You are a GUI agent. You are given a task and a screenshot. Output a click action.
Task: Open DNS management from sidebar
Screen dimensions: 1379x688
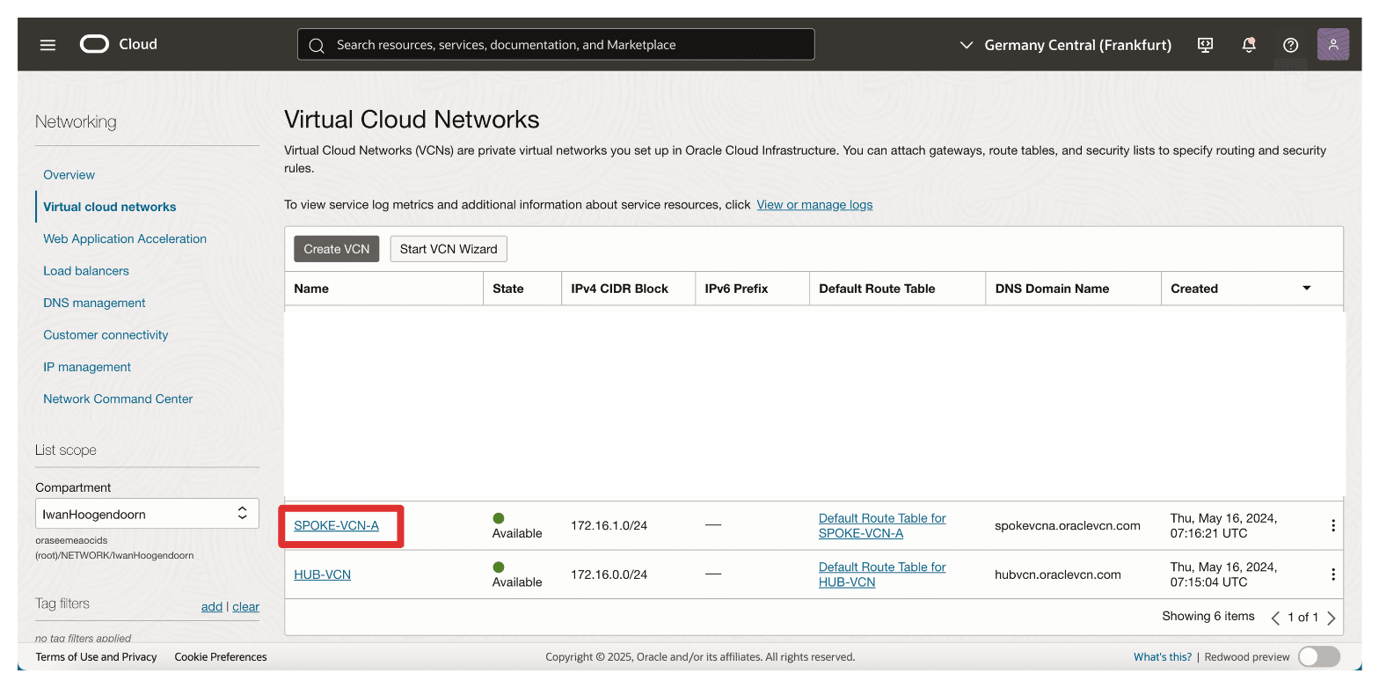pyautogui.click(x=94, y=303)
